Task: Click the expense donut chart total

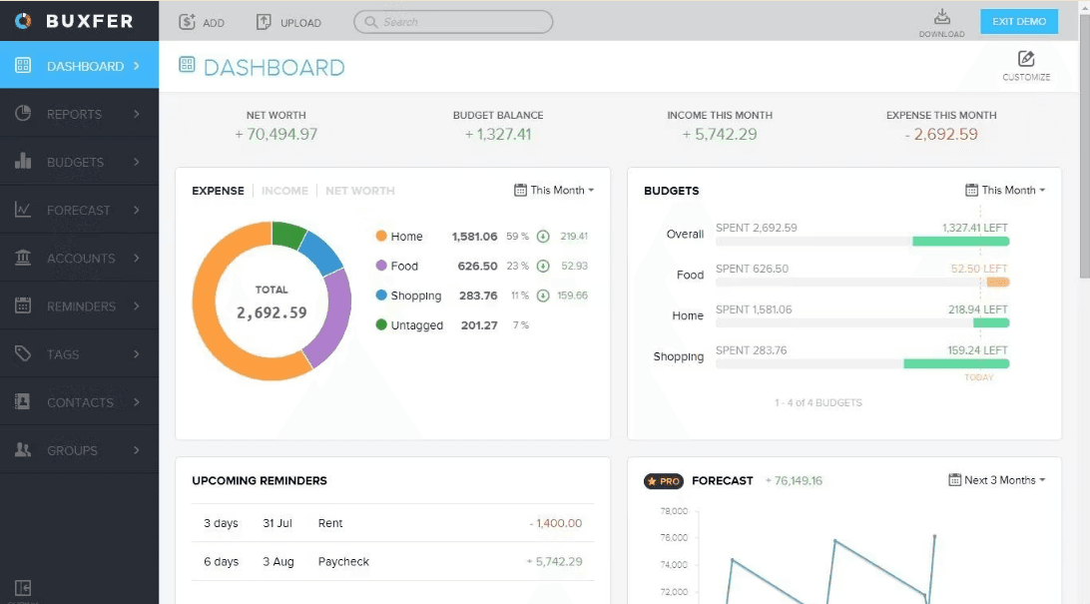Action: pyautogui.click(x=272, y=312)
